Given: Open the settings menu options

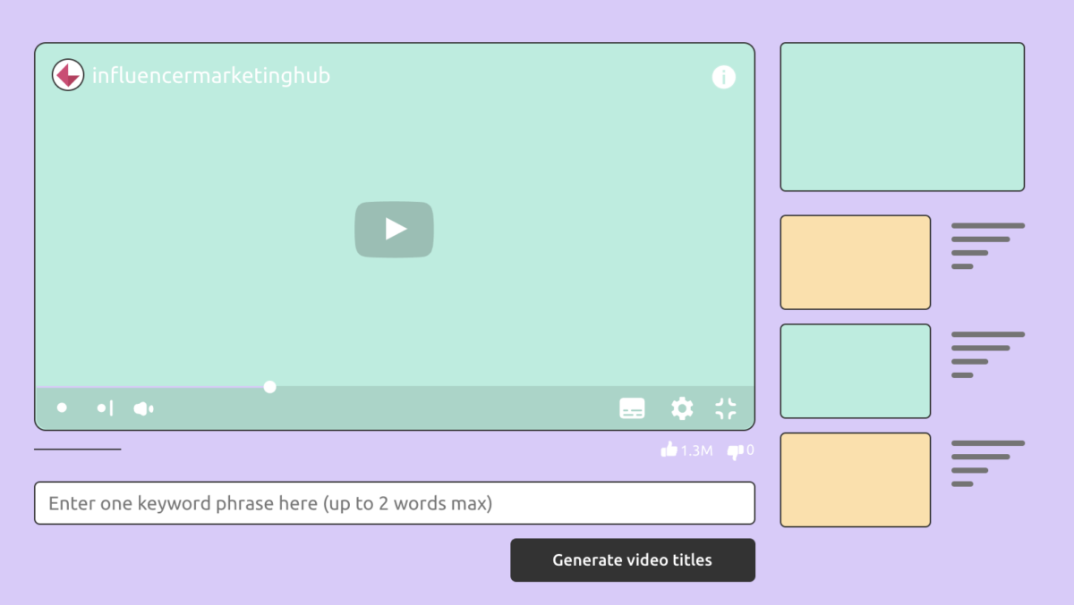Looking at the screenshot, I should click(x=682, y=408).
